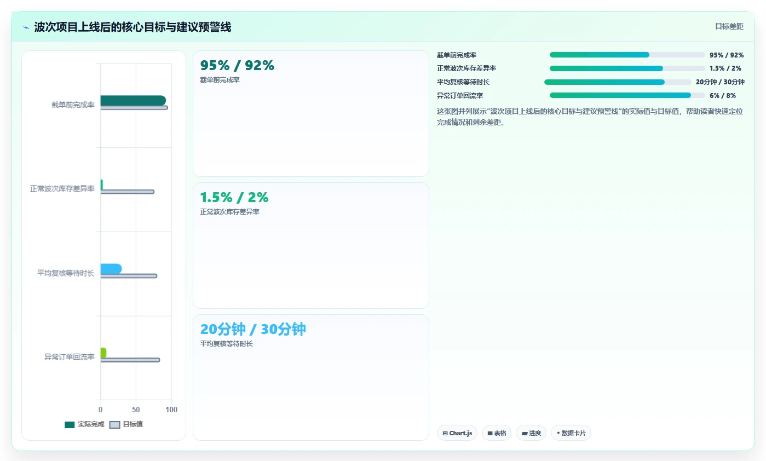Click chart axis label 正常波次库存差异率
Viewport: 766px width, 461px height.
pyautogui.click(x=62, y=189)
